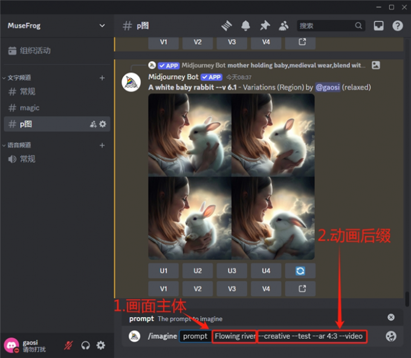This screenshot has height=358, width=411.
Task: Click the U3 upscale button
Action: (x=231, y=271)
